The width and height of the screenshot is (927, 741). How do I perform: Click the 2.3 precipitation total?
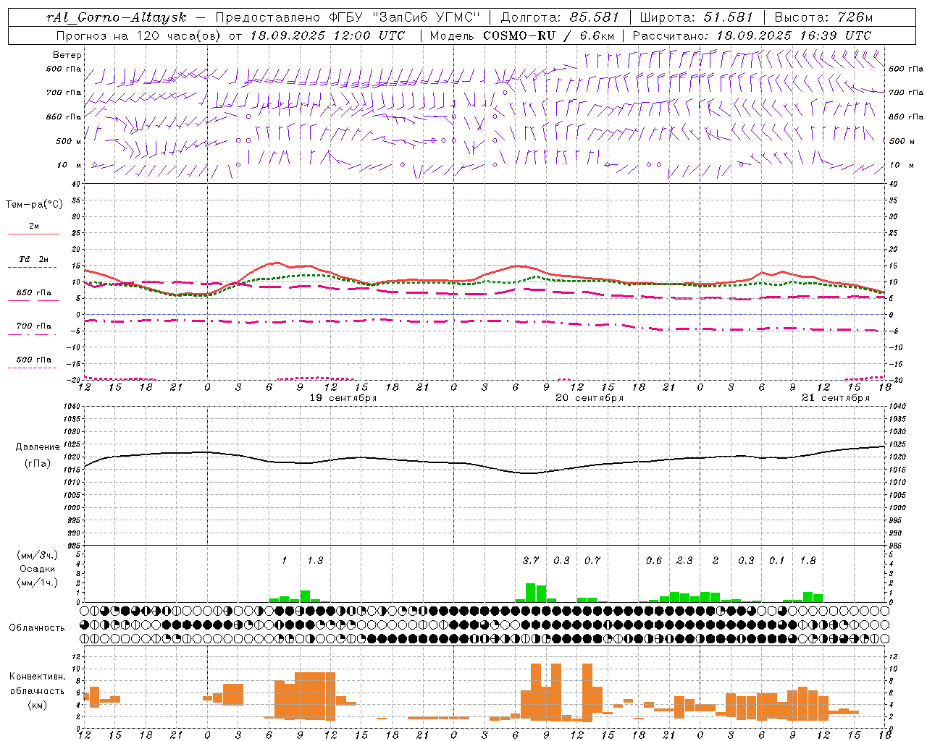coord(684,561)
